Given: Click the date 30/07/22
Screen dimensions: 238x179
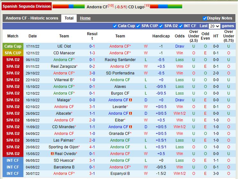Looking at the screenshot, I should click(x=33, y=174).
